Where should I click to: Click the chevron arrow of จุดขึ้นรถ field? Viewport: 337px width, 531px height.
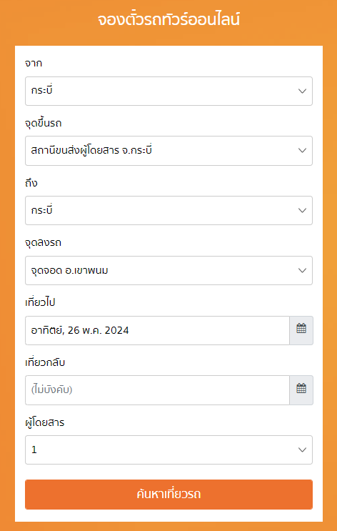302,151
